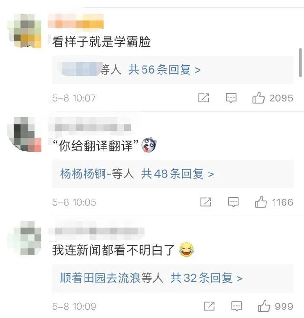Like the comment with 999 likes
The width and height of the screenshot is (304, 318).
[x=264, y=306]
